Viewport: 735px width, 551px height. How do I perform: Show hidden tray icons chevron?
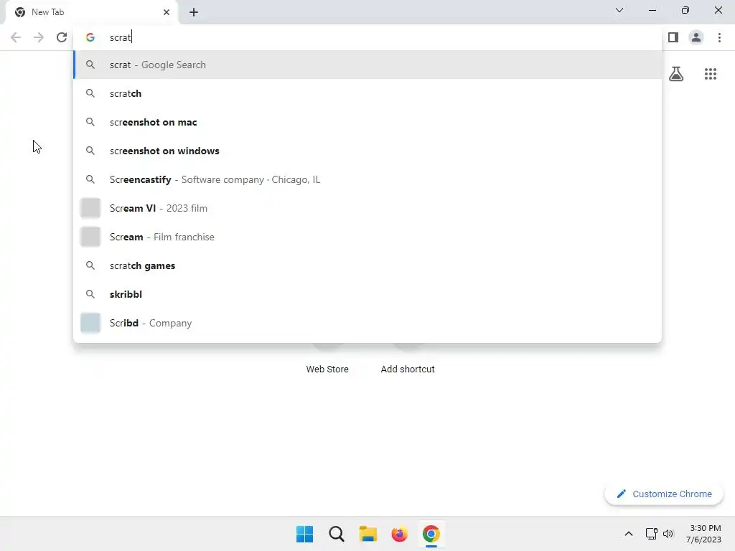point(629,534)
